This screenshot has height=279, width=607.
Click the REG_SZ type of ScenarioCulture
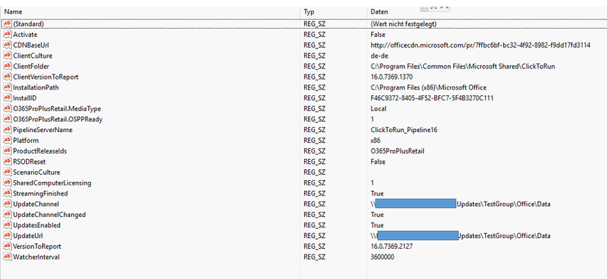(314, 172)
